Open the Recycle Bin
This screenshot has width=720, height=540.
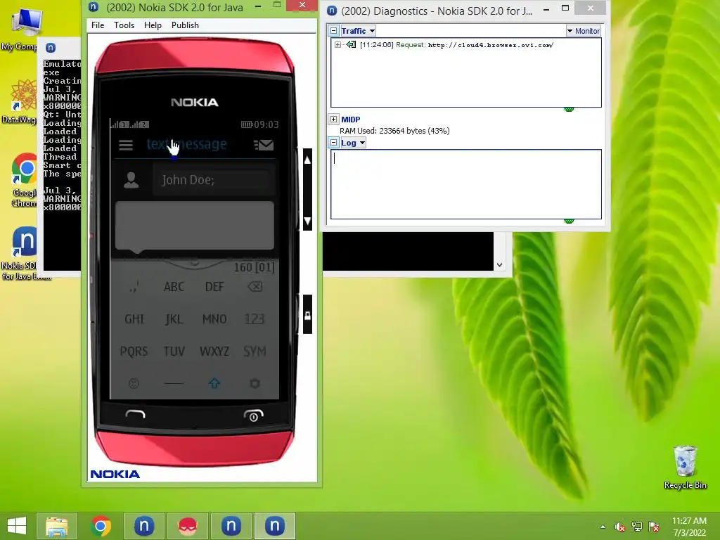pyautogui.click(x=685, y=468)
